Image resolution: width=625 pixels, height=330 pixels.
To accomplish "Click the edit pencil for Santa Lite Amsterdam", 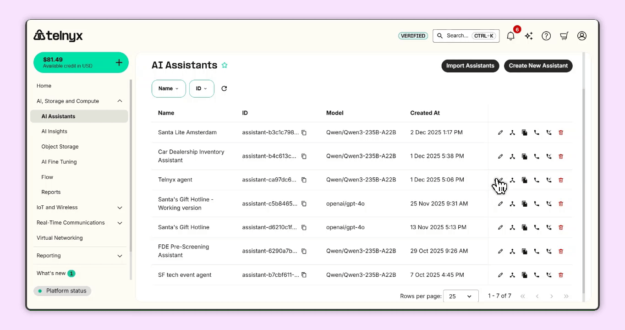I will (500, 132).
